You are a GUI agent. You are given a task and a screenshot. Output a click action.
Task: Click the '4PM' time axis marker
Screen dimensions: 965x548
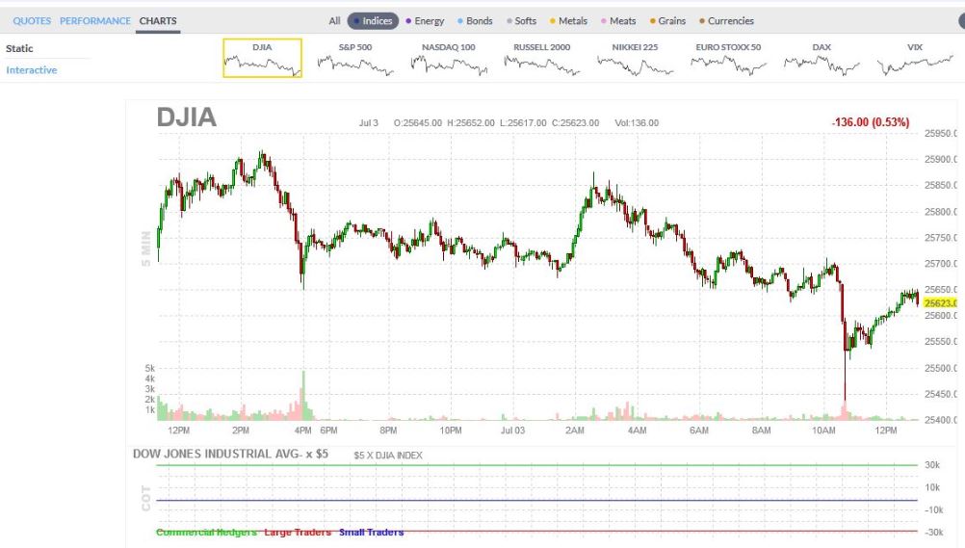point(302,431)
